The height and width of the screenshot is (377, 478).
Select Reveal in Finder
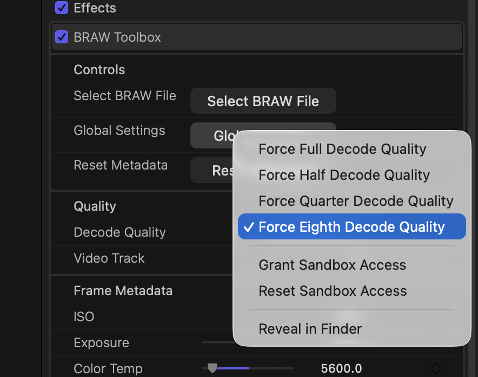pos(310,328)
